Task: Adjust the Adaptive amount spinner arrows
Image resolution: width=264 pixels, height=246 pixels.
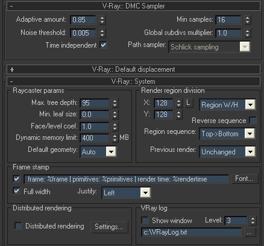Action: [x=102, y=20]
